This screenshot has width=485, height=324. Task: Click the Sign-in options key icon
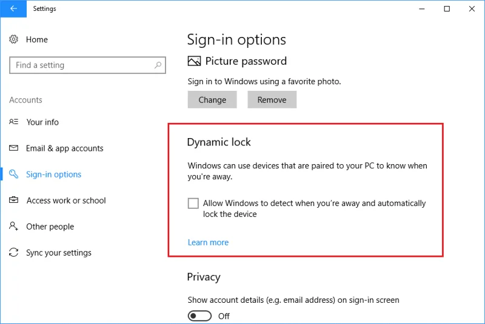(x=13, y=174)
